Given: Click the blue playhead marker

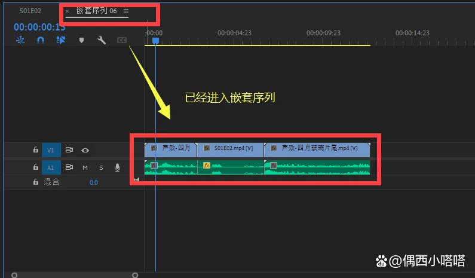Looking at the screenshot, I should coord(155,41).
